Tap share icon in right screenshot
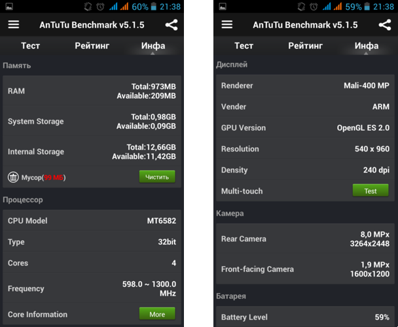The image size is (398, 327). click(385, 25)
